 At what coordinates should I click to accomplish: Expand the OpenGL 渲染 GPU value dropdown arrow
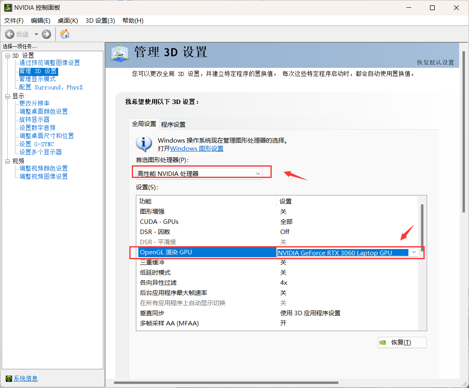coord(414,252)
